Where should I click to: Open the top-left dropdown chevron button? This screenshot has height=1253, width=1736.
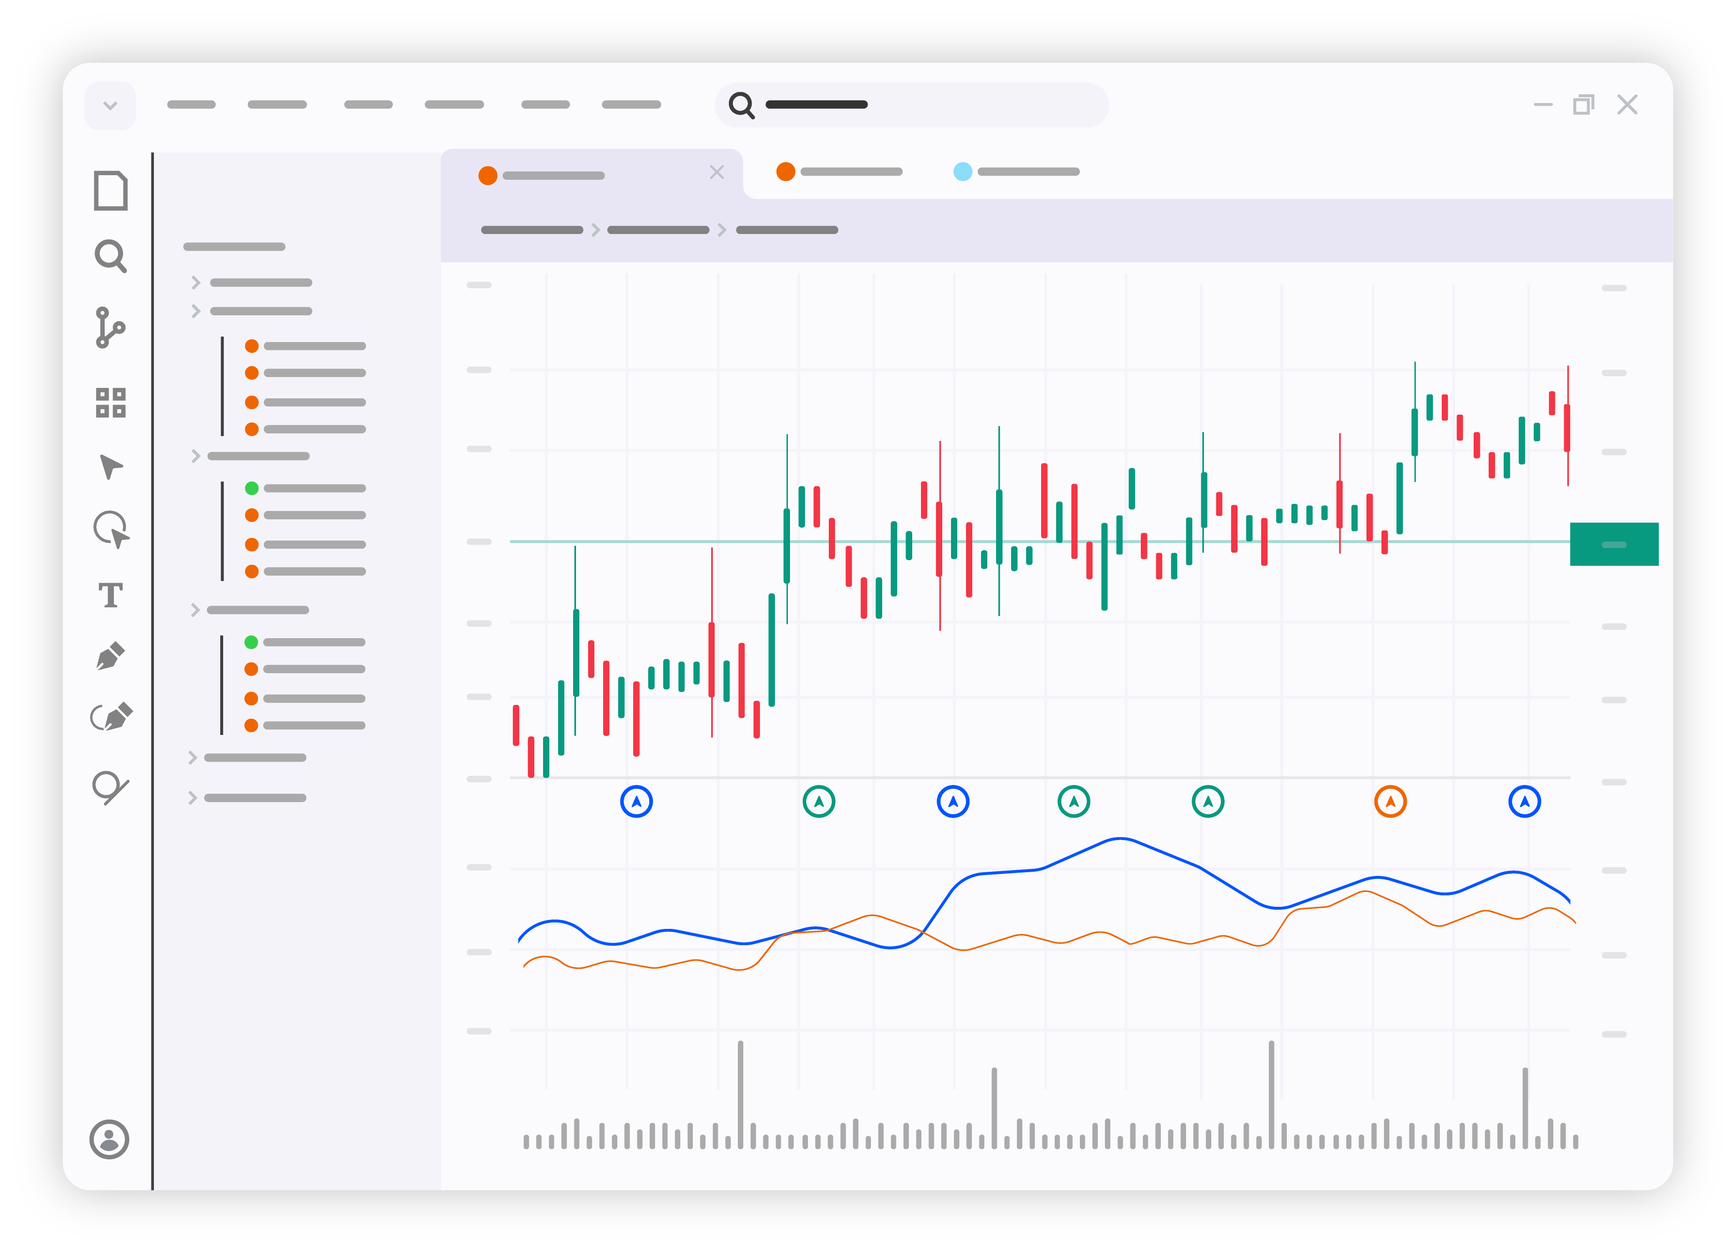click(110, 106)
